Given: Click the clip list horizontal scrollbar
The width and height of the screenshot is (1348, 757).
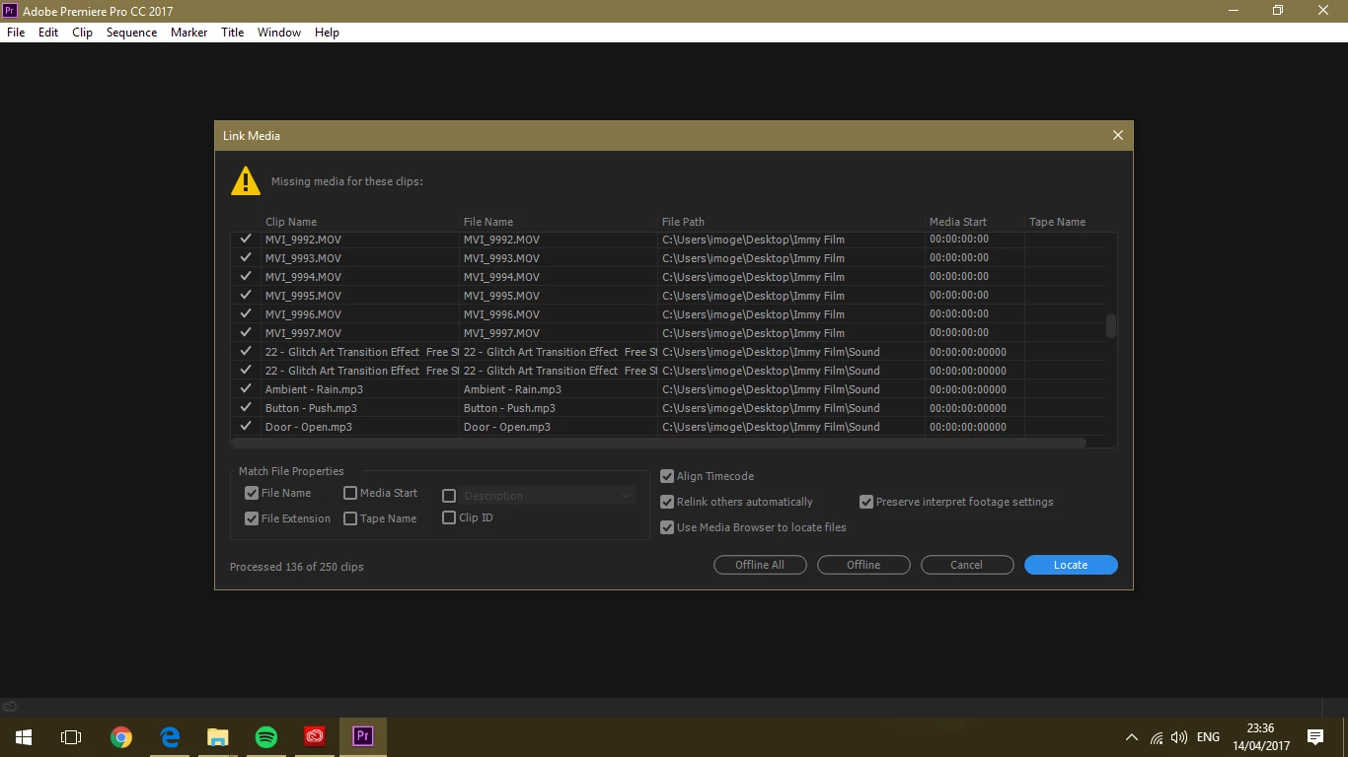Looking at the screenshot, I should click(658, 443).
